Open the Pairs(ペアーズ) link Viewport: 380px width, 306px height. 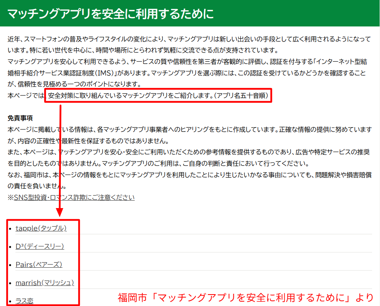(39, 265)
